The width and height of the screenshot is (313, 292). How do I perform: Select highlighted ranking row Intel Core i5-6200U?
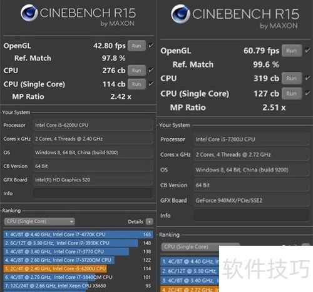pyautogui.click(x=78, y=269)
